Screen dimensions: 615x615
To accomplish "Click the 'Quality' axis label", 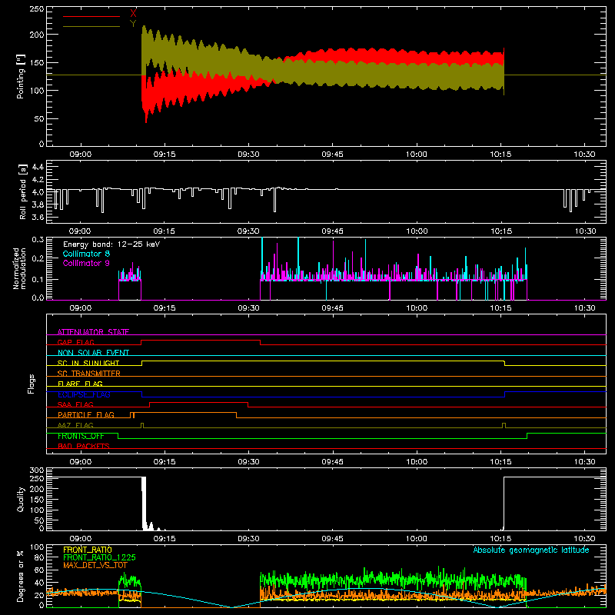I will pyautogui.click(x=21, y=499).
